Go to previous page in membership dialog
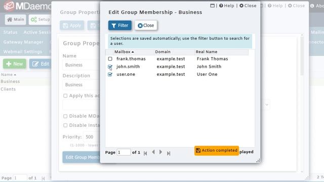324x182 pixels. coord(153,152)
